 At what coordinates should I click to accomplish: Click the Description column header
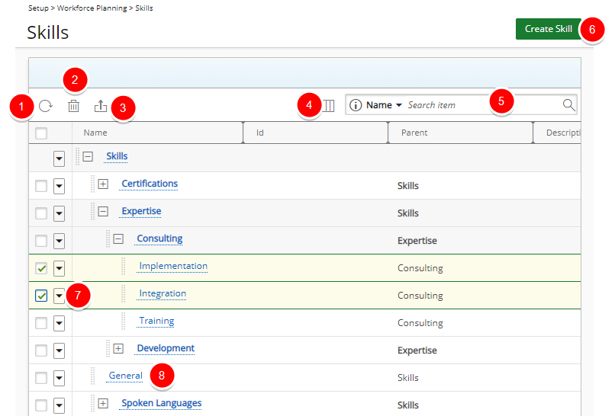(563, 133)
